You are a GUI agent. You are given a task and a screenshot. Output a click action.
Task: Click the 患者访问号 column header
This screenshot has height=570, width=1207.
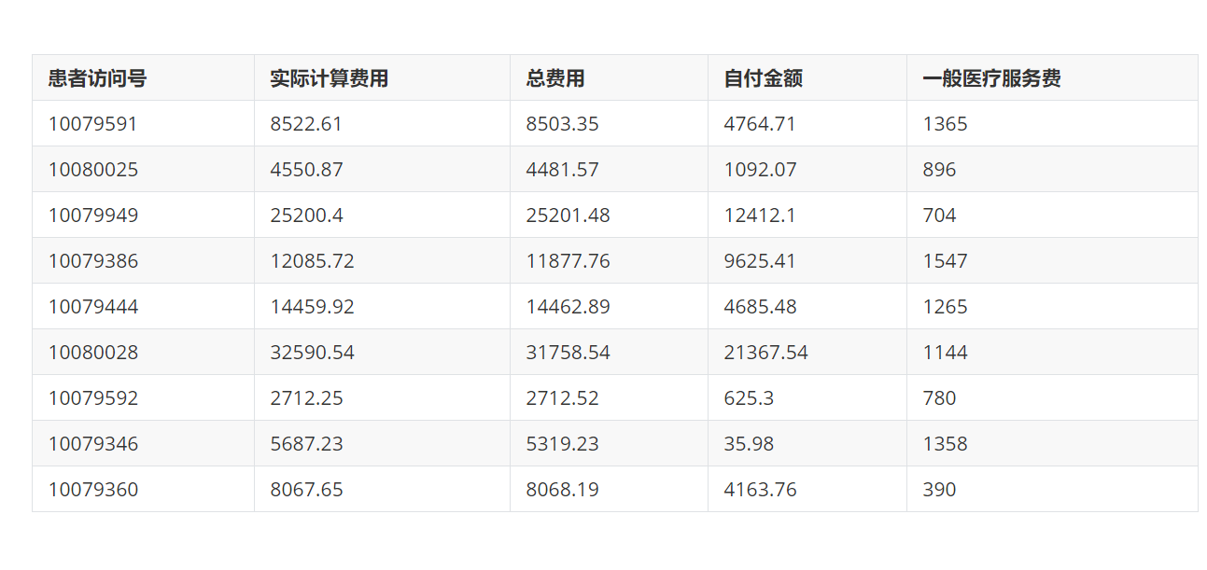click(97, 78)
